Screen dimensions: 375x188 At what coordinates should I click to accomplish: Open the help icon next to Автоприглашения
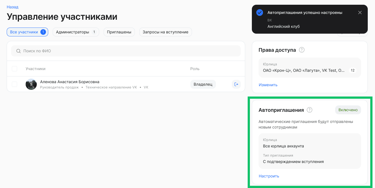pos(310,110)
